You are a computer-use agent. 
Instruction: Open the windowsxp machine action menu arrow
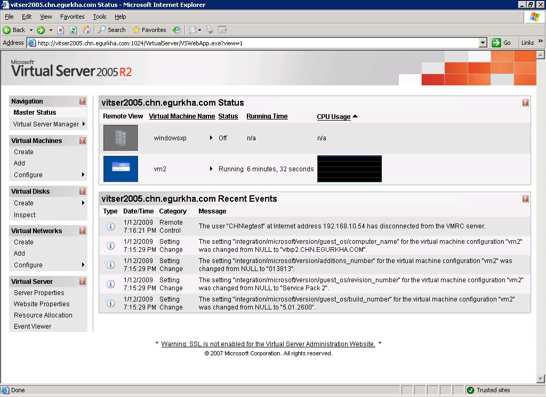click(x=211, y=138)
